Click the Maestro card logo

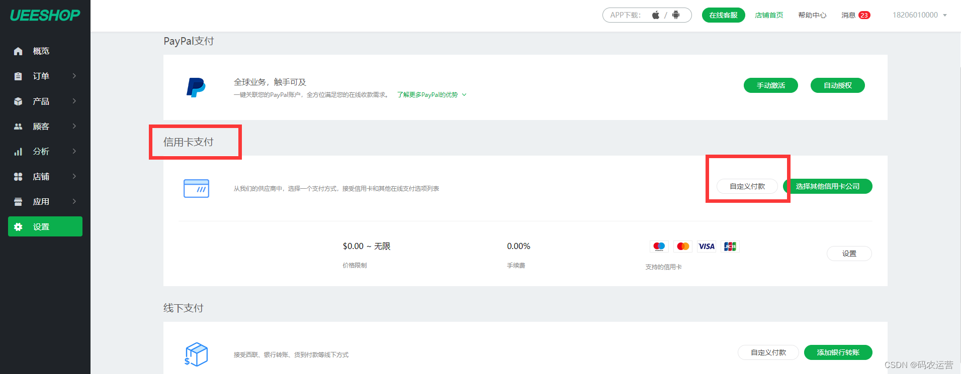[659, 246]
